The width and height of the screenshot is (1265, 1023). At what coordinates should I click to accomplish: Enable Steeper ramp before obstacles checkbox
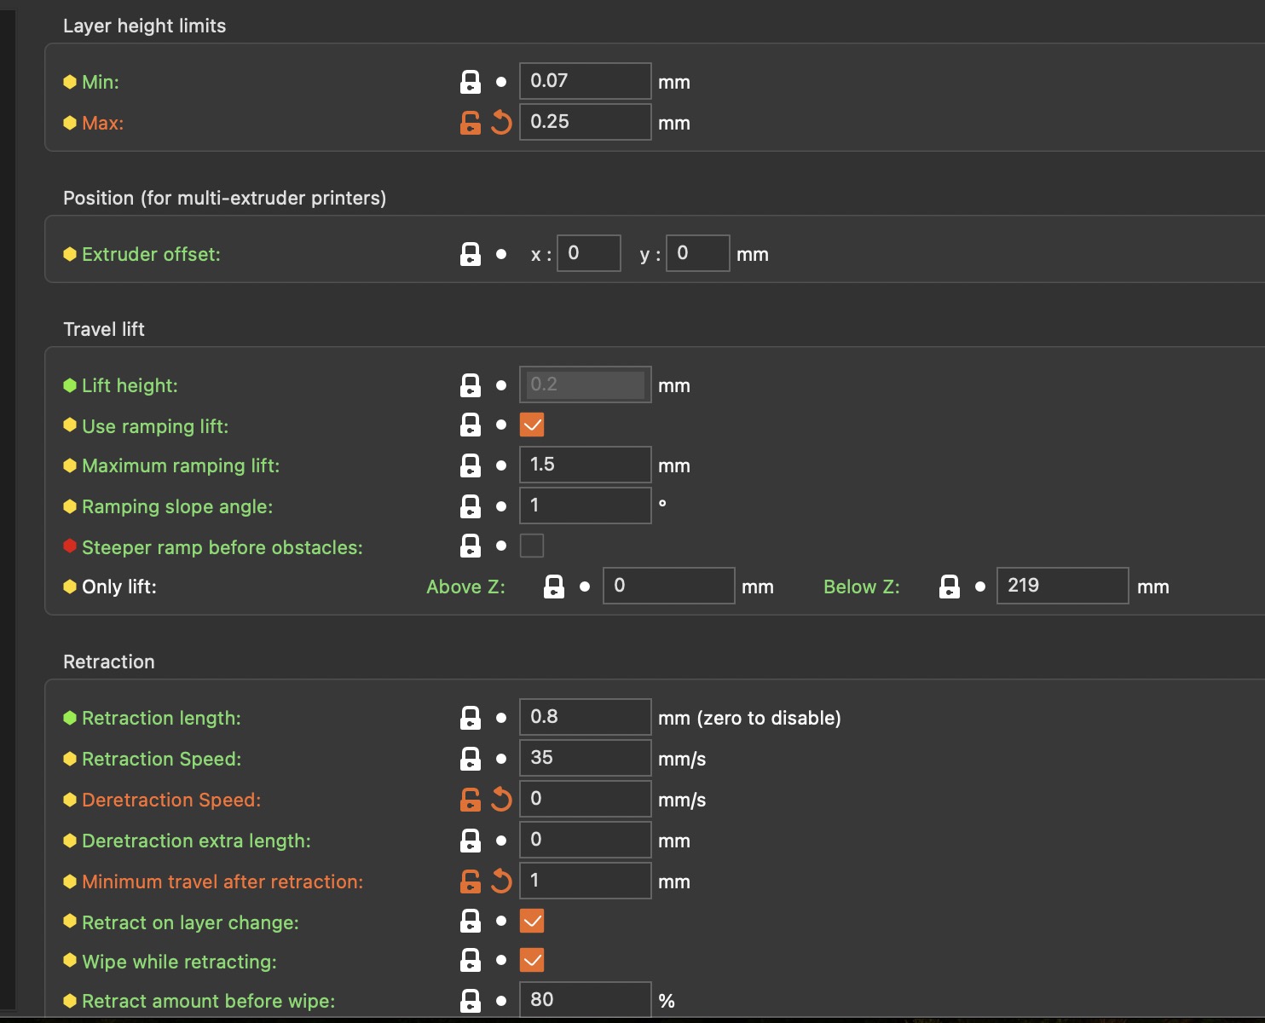click(532, 546)
